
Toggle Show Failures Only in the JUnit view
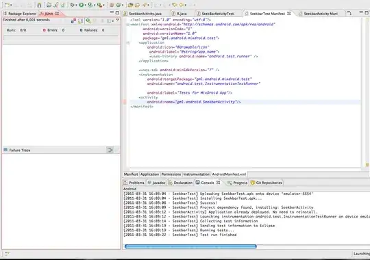(x=73, y=21)
